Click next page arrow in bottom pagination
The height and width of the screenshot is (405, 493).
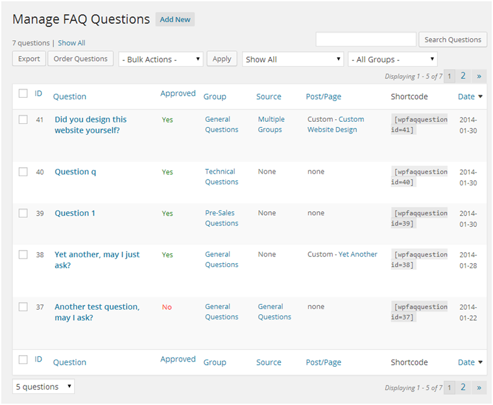(x=479, y=388)
